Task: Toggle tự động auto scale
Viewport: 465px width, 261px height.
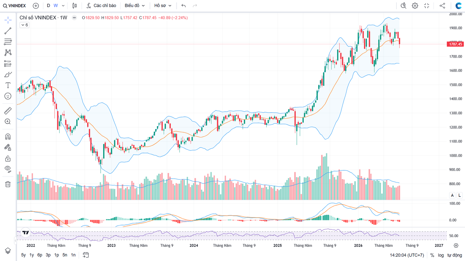Action: click(x=454, y=255)
